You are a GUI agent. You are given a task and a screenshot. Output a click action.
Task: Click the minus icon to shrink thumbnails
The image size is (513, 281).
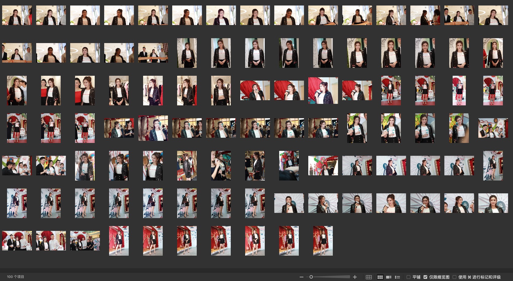click(302, 277)
